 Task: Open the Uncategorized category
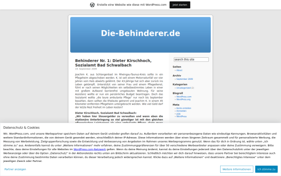tap(183, 88)
